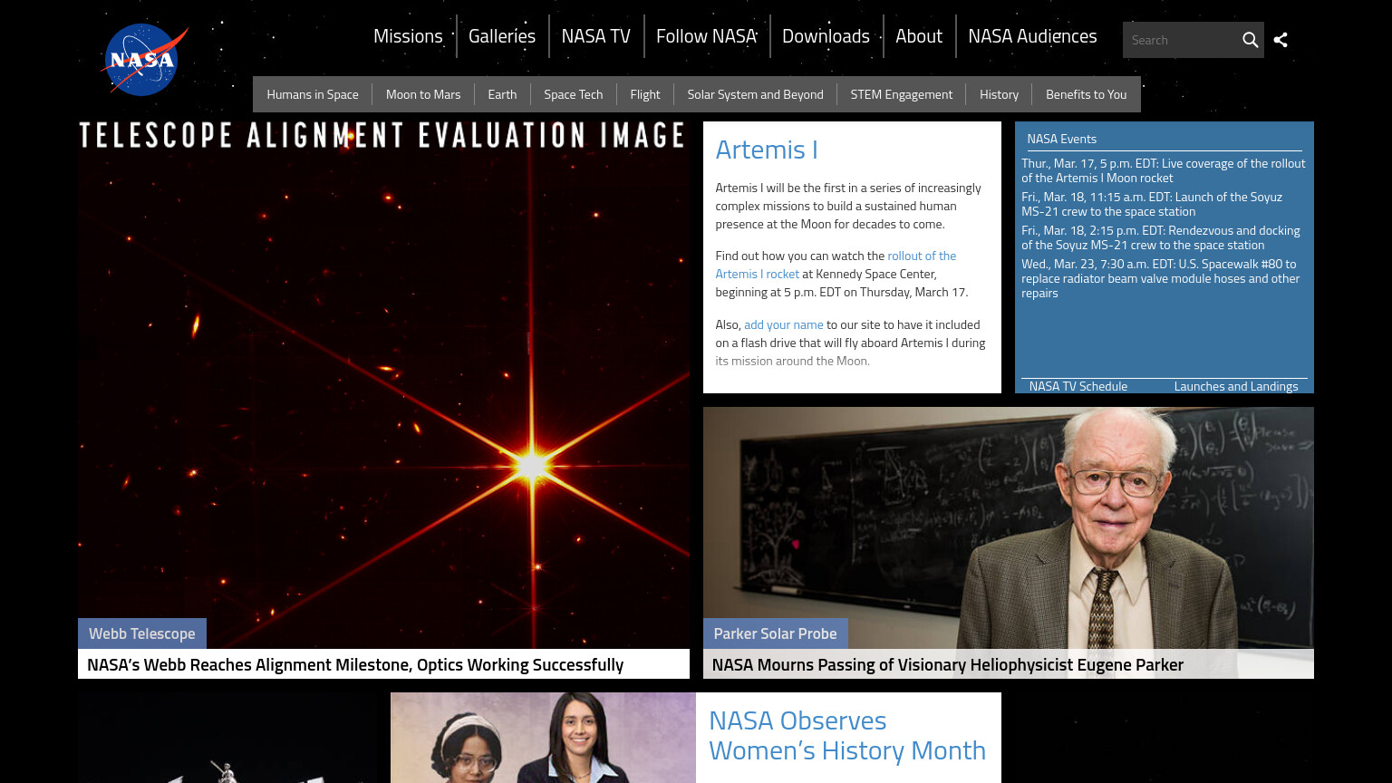Viewport: 1392px width, 783px height.
Task: Click the Webb Telescope tag
Action: [142, 633]
